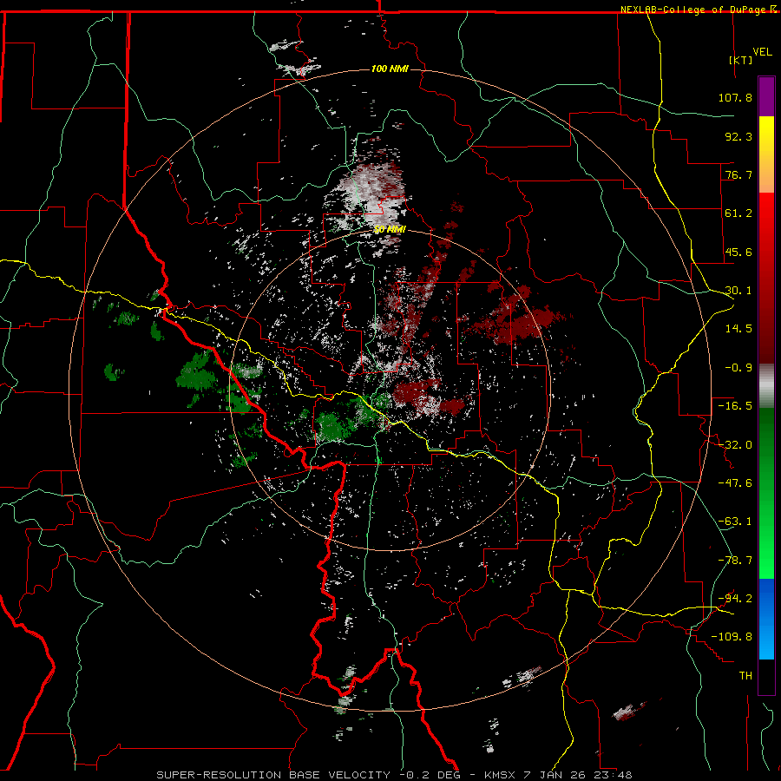
Task: Pick the purple segment of the velocity color bar
Action: tap(766, 97)
